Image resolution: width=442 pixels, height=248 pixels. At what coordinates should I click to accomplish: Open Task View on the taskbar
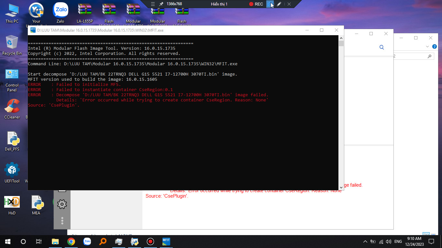pyautogui.click(x=39, y=242)
